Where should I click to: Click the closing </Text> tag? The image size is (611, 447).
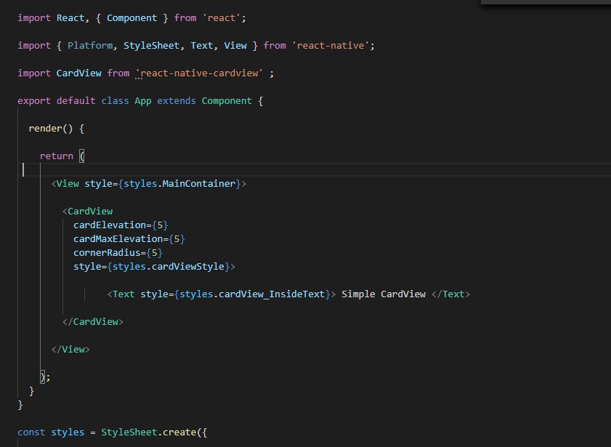[451, 294]
